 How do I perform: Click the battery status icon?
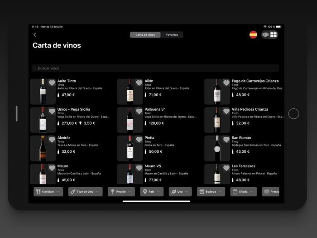pos(279,26)
